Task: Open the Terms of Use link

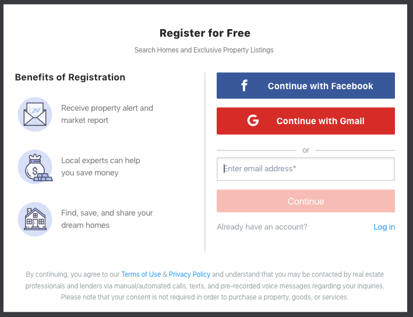Action: 141,274
